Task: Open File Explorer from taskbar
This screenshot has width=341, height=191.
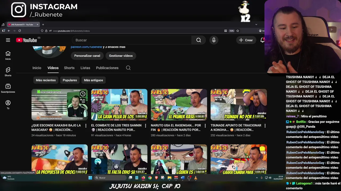Action: [169, 178]
